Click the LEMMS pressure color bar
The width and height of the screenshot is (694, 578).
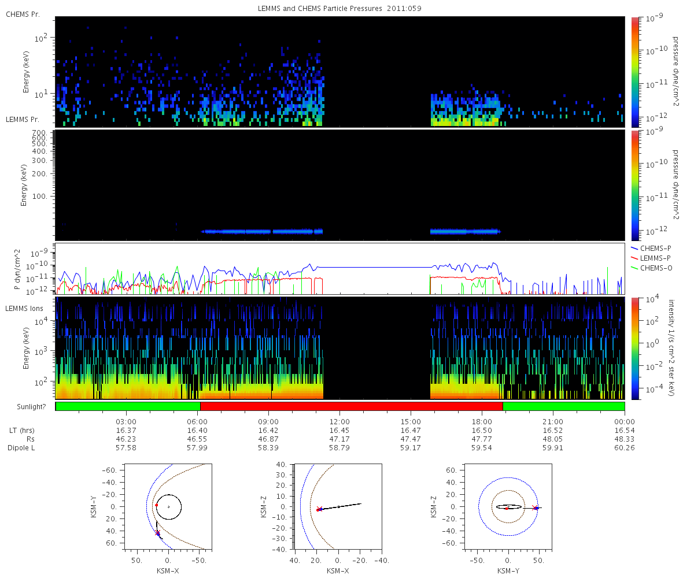click(635, 185)
